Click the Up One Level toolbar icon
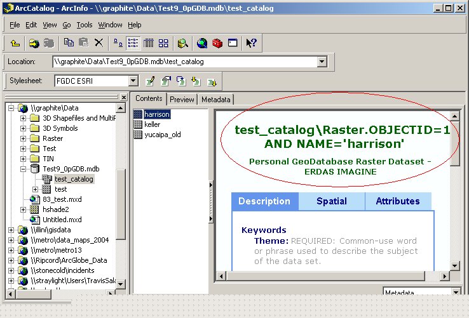 pos(15,43)
